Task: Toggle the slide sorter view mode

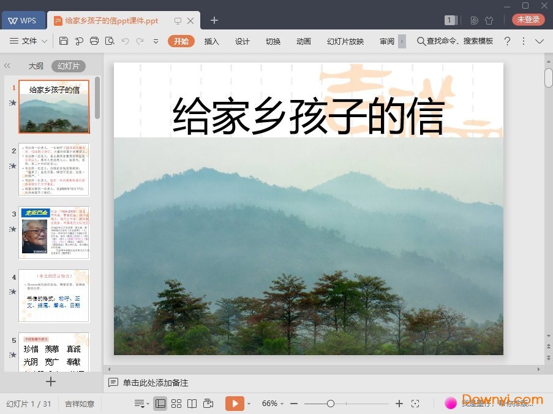Action: [176, 403]
